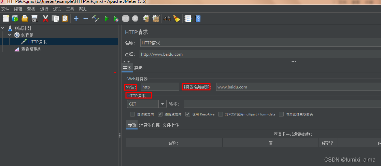Open the 查找 menu
The image size is (381, 166).
click(31, 9)
